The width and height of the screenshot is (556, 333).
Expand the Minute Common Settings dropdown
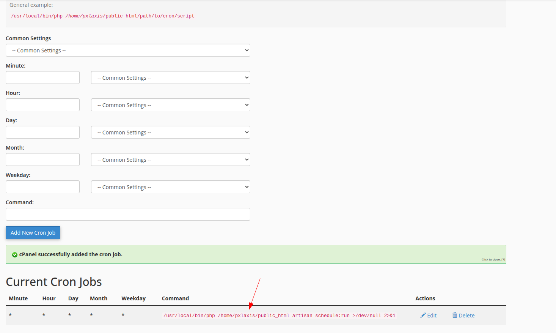tap(171, 77)
